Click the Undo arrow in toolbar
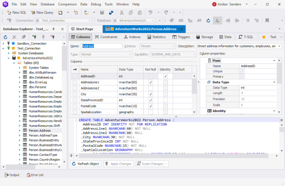285x186 pixels. tap(151, 12)
